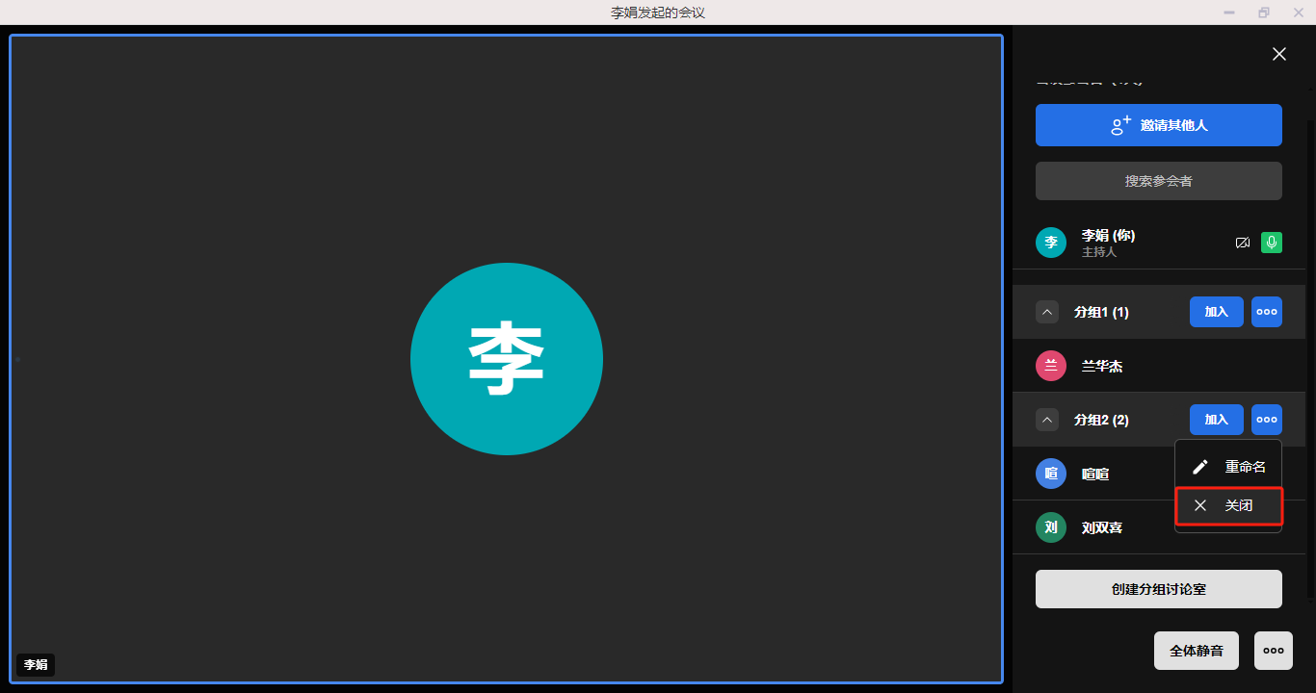Viewport: 1316px width, 693px height.
Task: Click the 分组2 more options icon
Action: tap(1267, 420)
